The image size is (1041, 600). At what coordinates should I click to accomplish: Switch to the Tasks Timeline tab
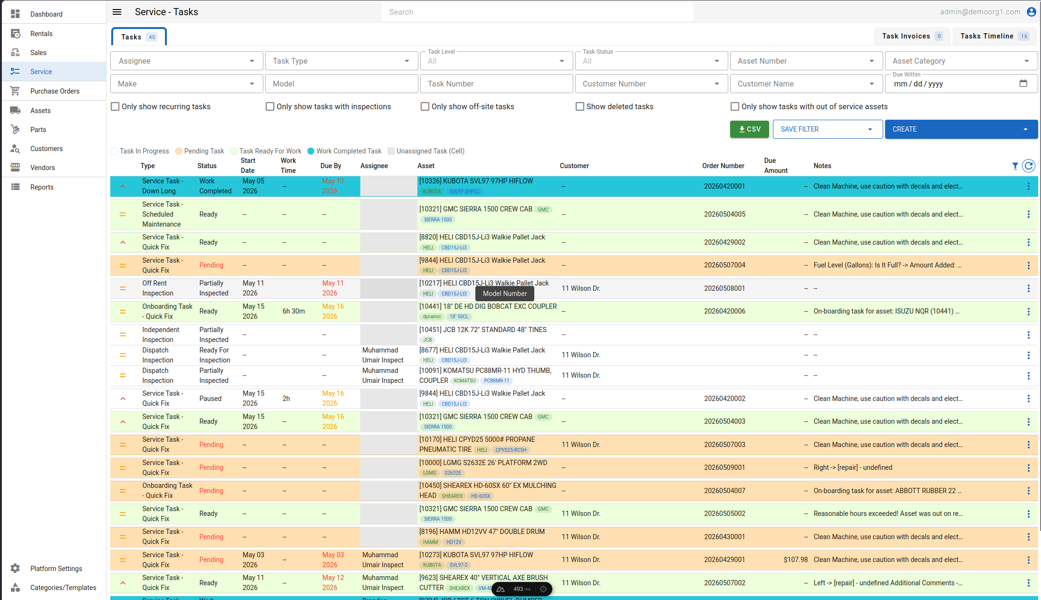click(994, 36)
